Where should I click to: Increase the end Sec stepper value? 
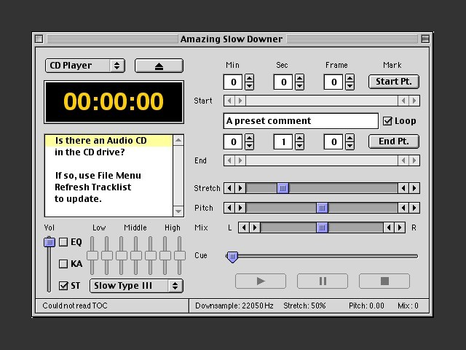(299, 138)
